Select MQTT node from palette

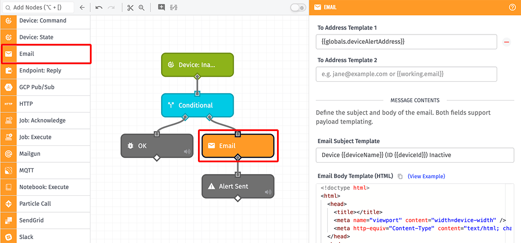(45, 171)
